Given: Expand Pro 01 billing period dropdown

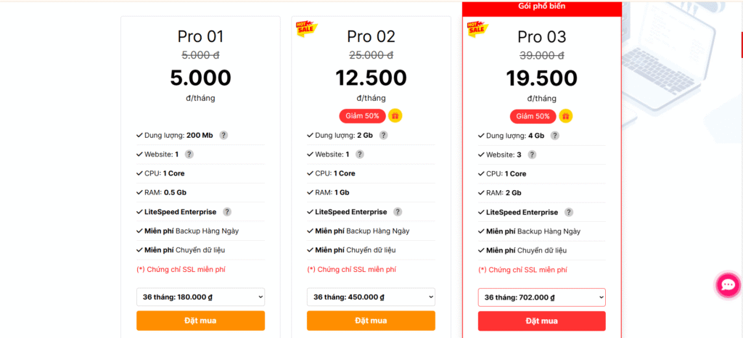Looking at the screenshot, I should click(x=200, y=297).
